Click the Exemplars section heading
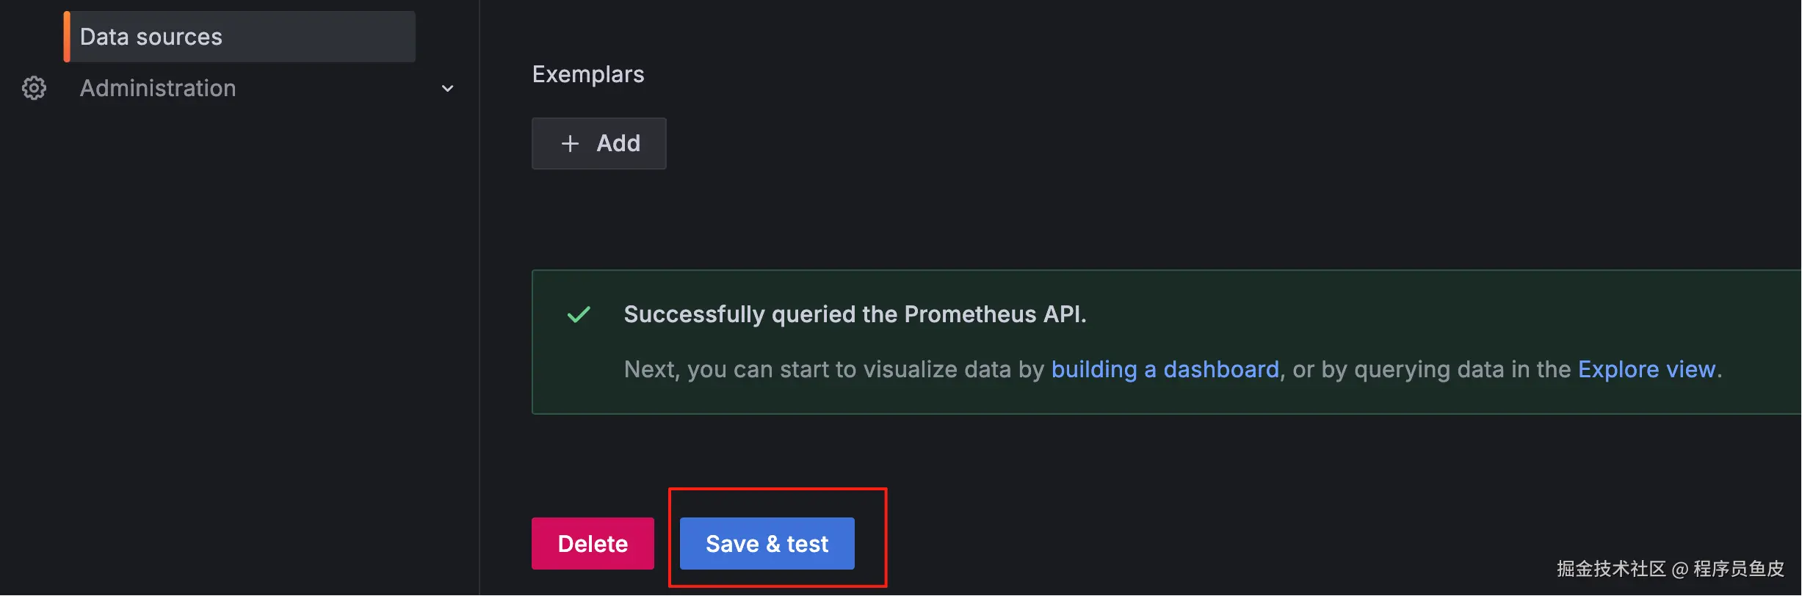This screenshot has height=596, width=1802. click(588, 74)
